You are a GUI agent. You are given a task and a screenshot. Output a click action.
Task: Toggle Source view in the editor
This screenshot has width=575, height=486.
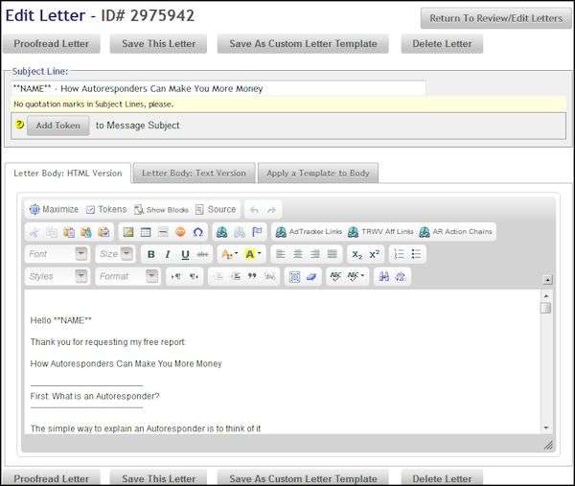215,209
